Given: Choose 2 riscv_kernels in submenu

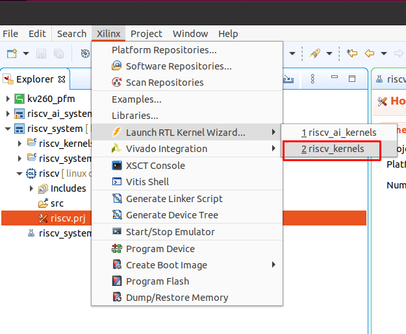Looking at the screenshot, I should 339,149.
